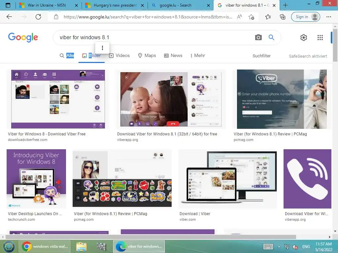Open Introducing Viber for Windows 8 thumbnail
Screen dimensions: 338x253
point(36,179)
